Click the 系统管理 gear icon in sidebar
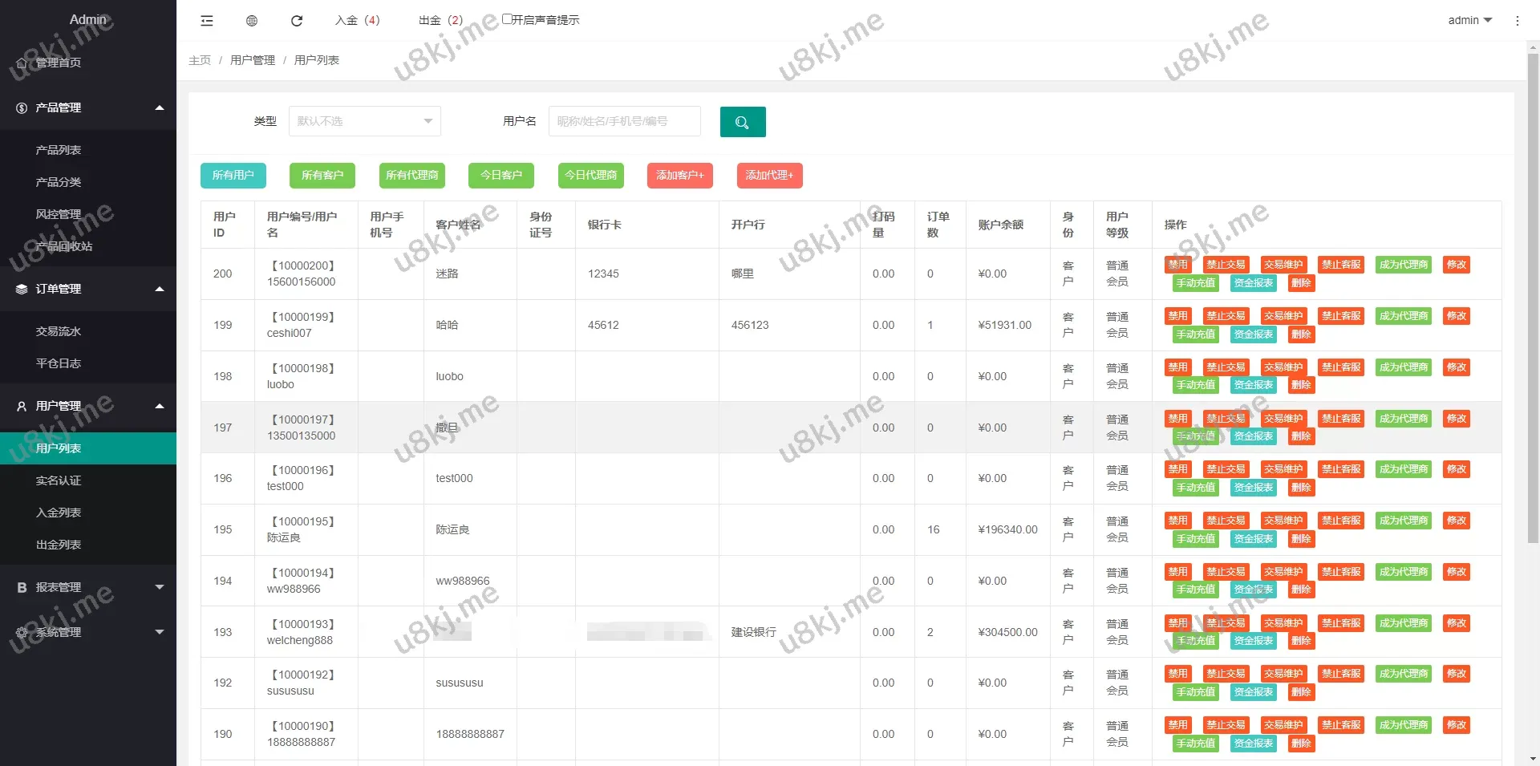The height and width of the screenshot is (766, 1540). point(22,633)
